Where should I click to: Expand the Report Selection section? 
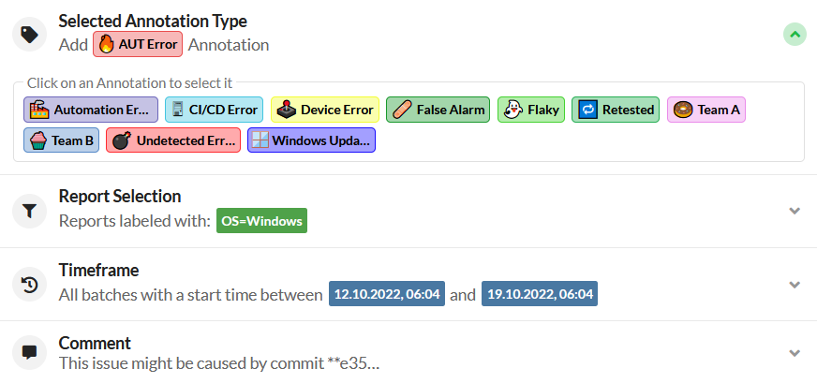[x=795, y=211]
